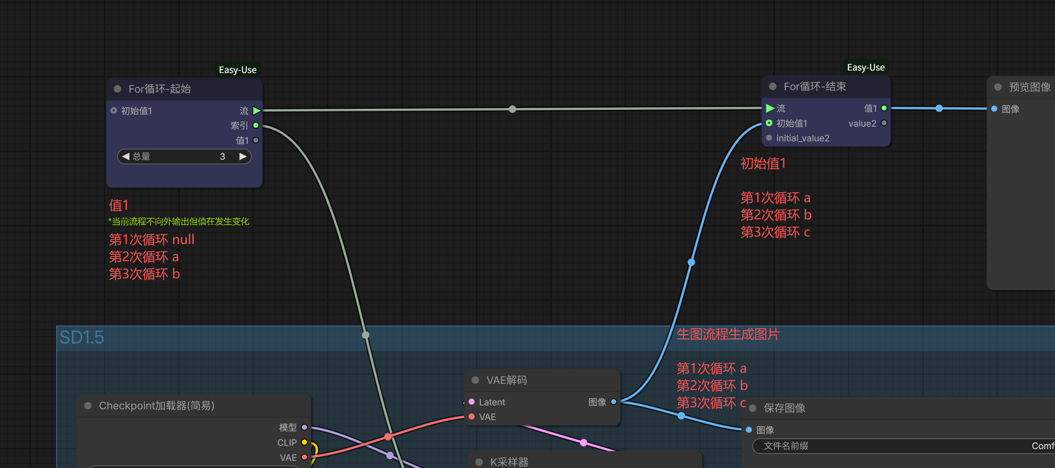Image resolution: width=1055 pixels, height=468 pixels.
Task: Click the CLIP output socket on Checkpoint加载器
Action: coord(304,442)
